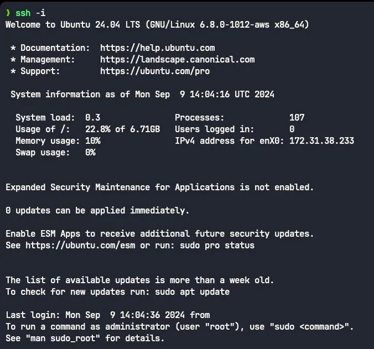This screenshot has width=374, height=349.
Task: Click the memory usage value '10%'
Action: tap(93, 141)
